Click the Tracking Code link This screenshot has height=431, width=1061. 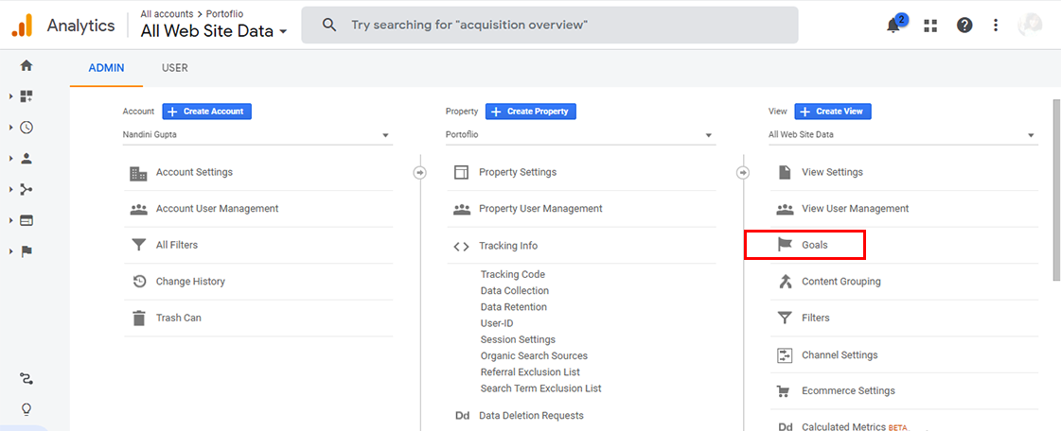pos(512,274)
